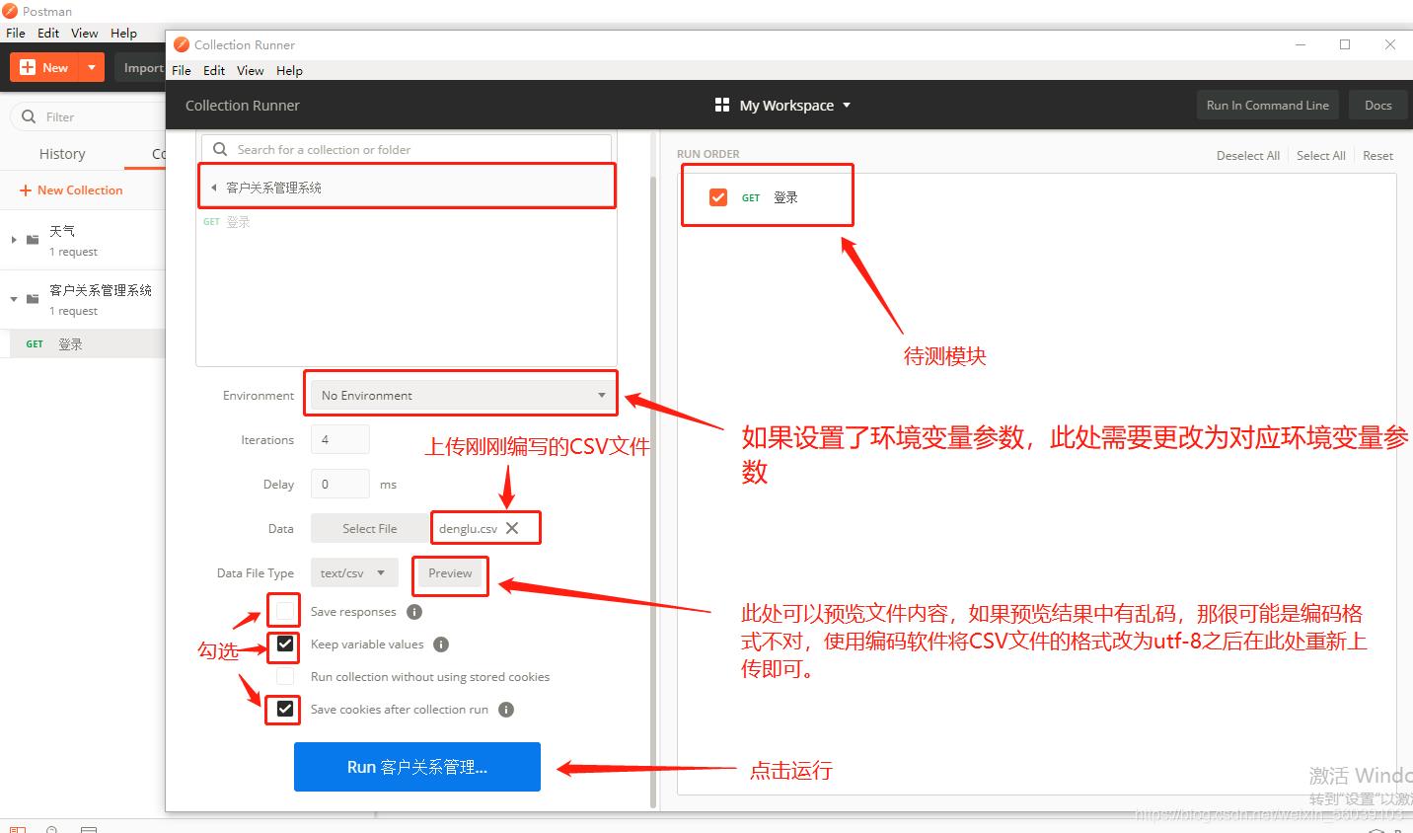The height and width of the screenshot is (833, 1413).
Task: Minimize the Collection Runner window
Action: (x=1301, y=44)
